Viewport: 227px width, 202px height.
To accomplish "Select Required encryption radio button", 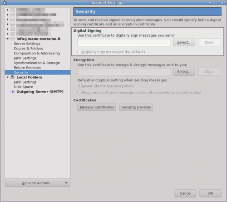I will pyautogui.click(x=79, y=92).
